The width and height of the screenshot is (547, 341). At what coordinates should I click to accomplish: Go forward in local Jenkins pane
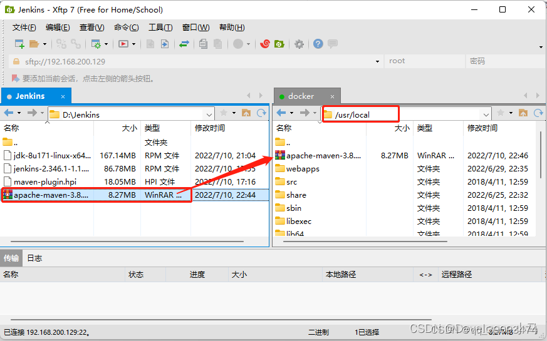32,113
